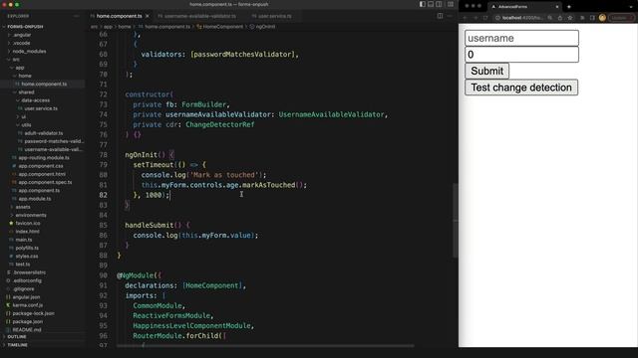Open editor more actions ellipsis
Screen dimensions: 638x358
coord(450,16)
